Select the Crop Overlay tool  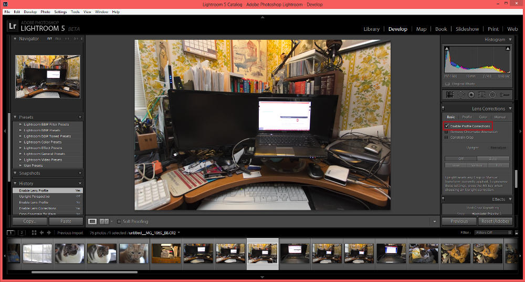[x=450, y=95]
